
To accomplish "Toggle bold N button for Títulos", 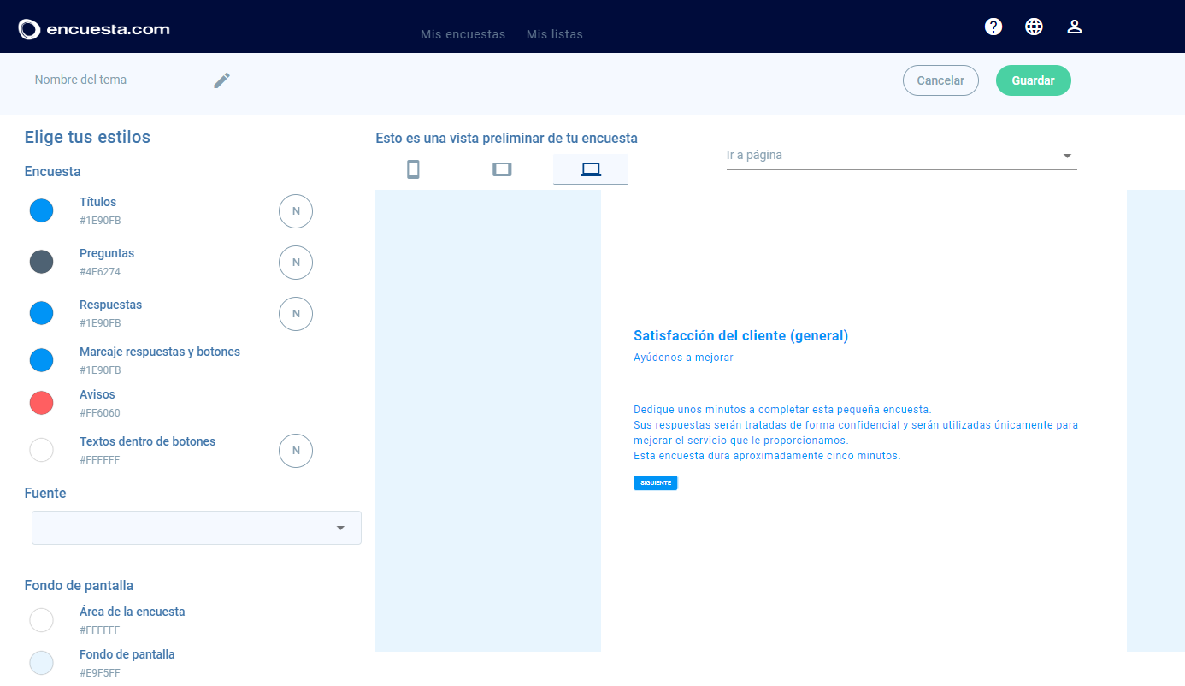I will [296, 211].
